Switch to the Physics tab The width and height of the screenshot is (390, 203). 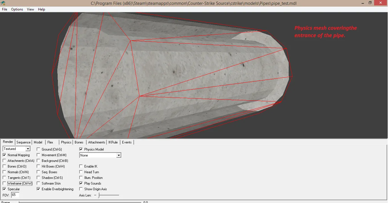pos(66,142)
